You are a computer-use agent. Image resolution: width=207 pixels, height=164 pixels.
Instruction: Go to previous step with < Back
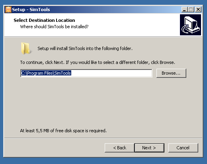click(119, 148)
